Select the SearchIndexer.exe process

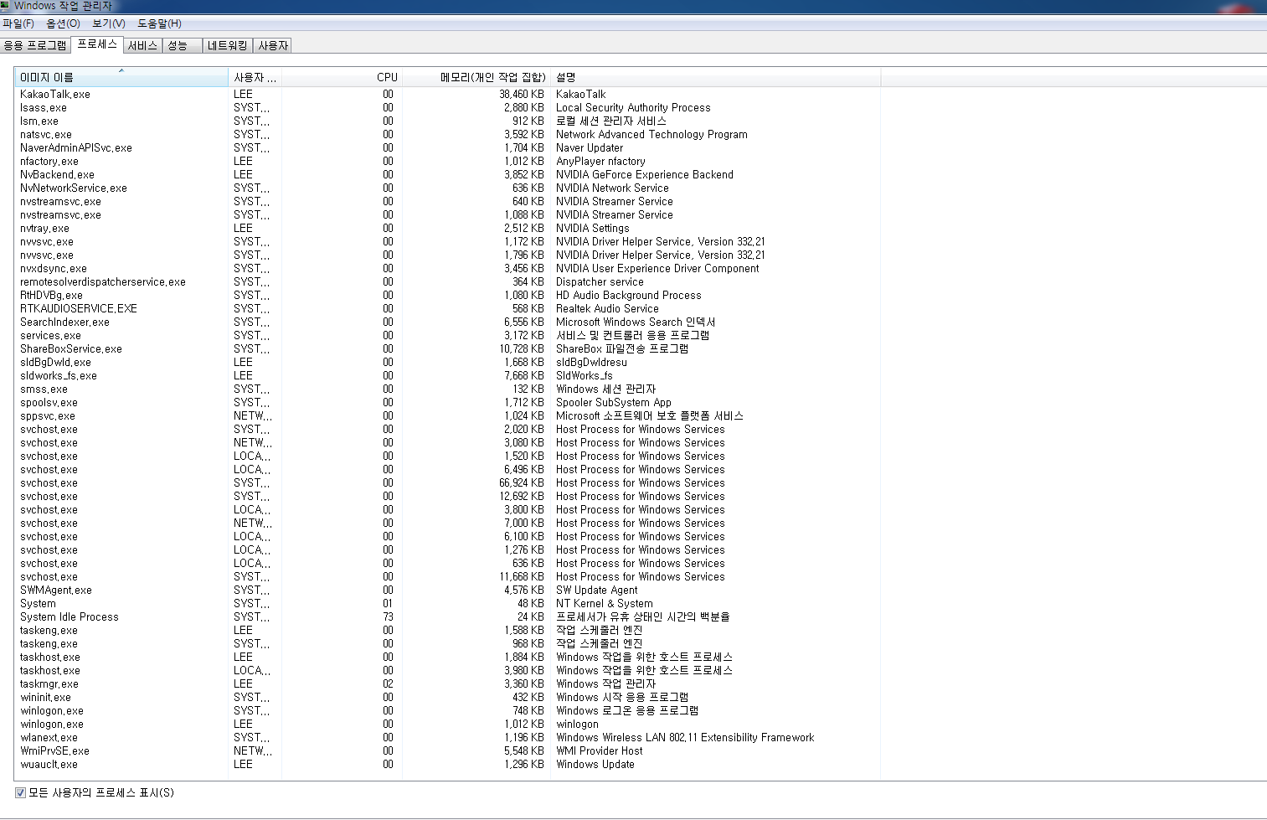coord(64,322)
